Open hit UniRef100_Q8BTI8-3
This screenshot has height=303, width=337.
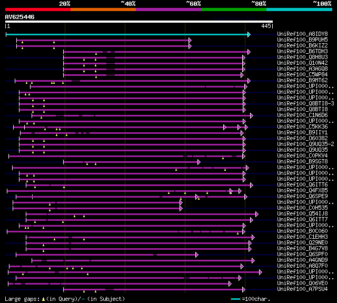click(x=305, y=104)
